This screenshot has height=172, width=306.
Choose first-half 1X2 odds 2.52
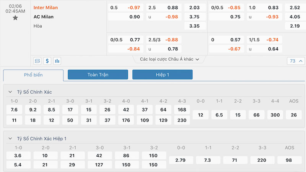[295, 8]
